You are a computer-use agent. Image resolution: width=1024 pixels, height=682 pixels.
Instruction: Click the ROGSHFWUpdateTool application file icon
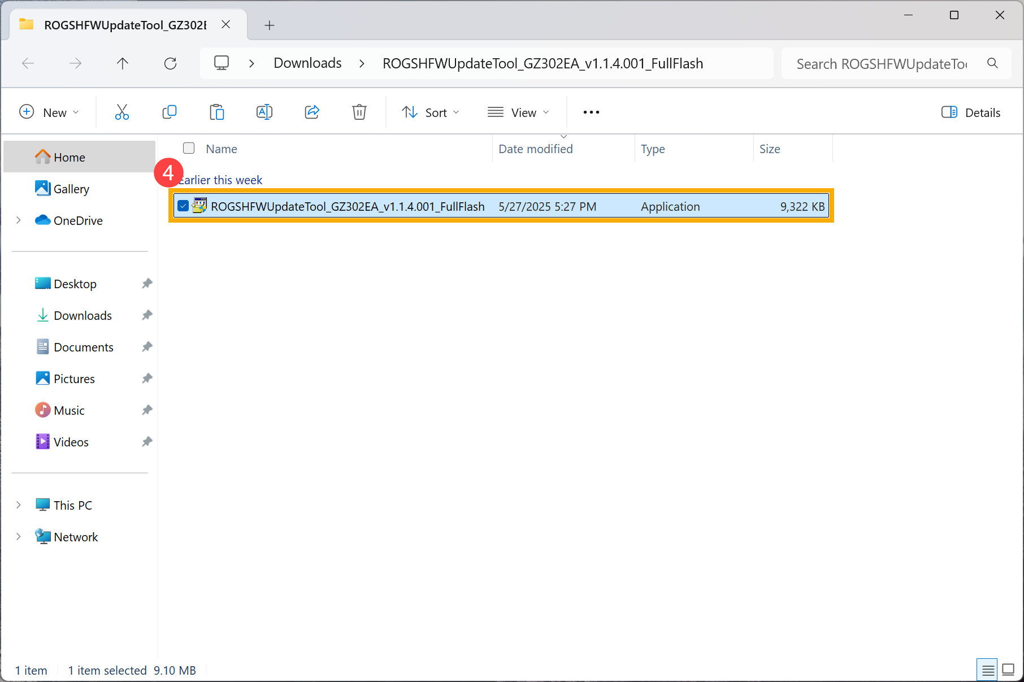[199, 206]
